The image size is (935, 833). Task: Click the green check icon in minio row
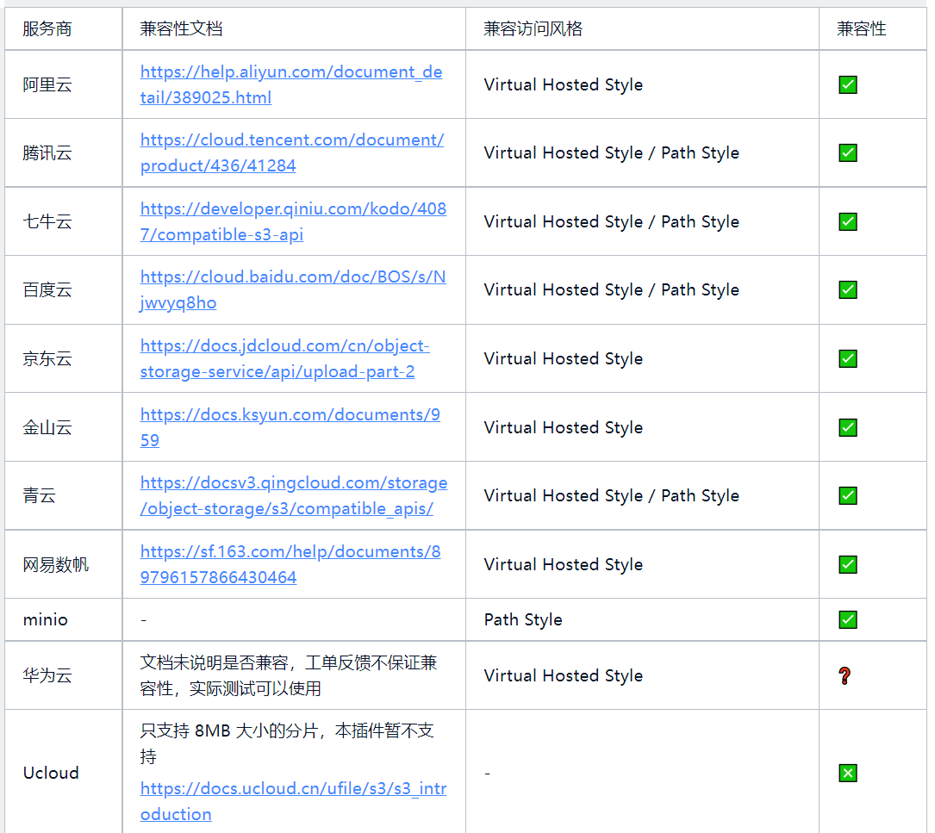[x=847, y=619]
